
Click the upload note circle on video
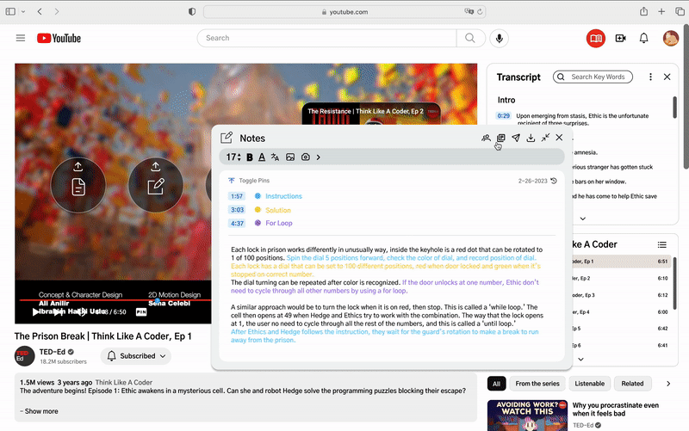(156, 185)
